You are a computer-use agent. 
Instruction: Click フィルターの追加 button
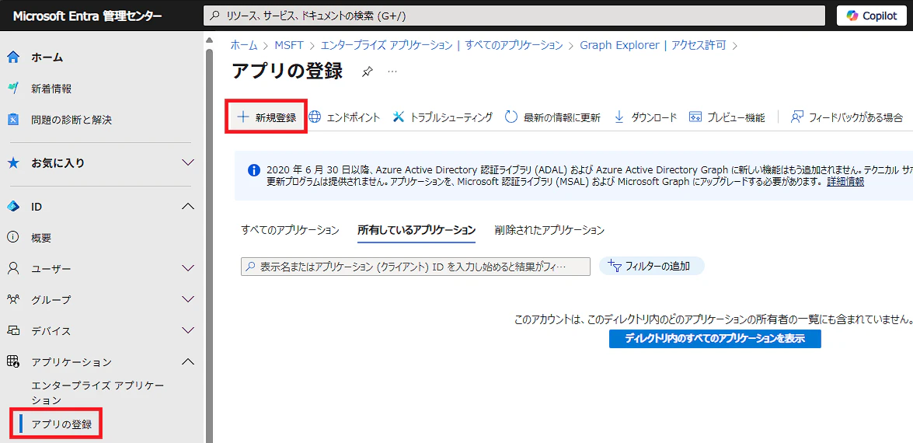point(652,267)
